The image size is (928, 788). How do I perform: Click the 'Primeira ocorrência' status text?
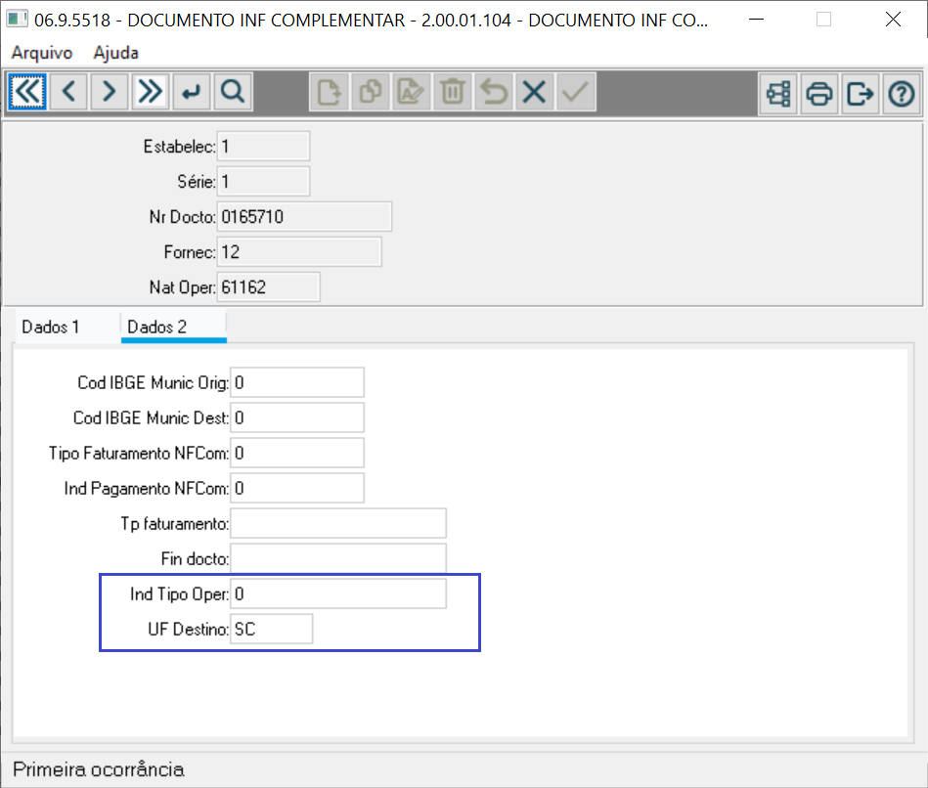coord(98,769)
